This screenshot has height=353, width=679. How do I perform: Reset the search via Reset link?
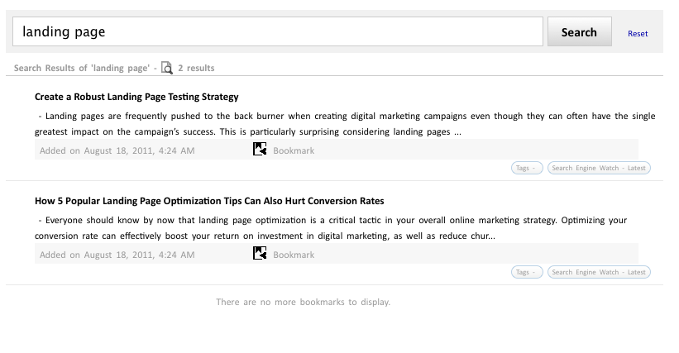click(x=638, y=34)
